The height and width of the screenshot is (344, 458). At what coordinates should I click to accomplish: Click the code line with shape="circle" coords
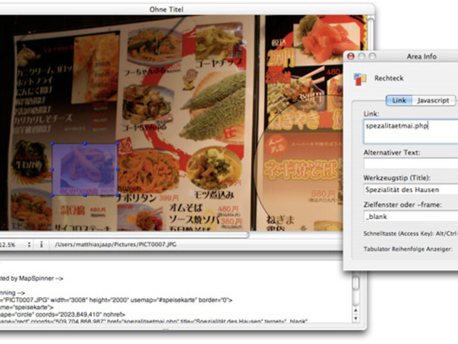click(62, 315)
